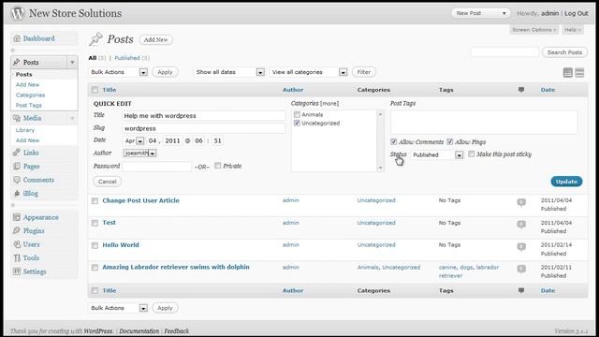Click Add New button beside Posts heading
Screen dimensions: 599x337
(x=156, y=39)
